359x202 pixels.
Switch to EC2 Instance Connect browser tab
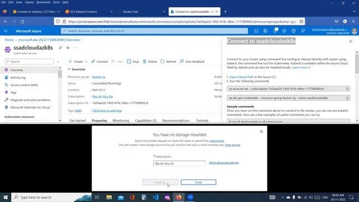click(x=89, y=11)
